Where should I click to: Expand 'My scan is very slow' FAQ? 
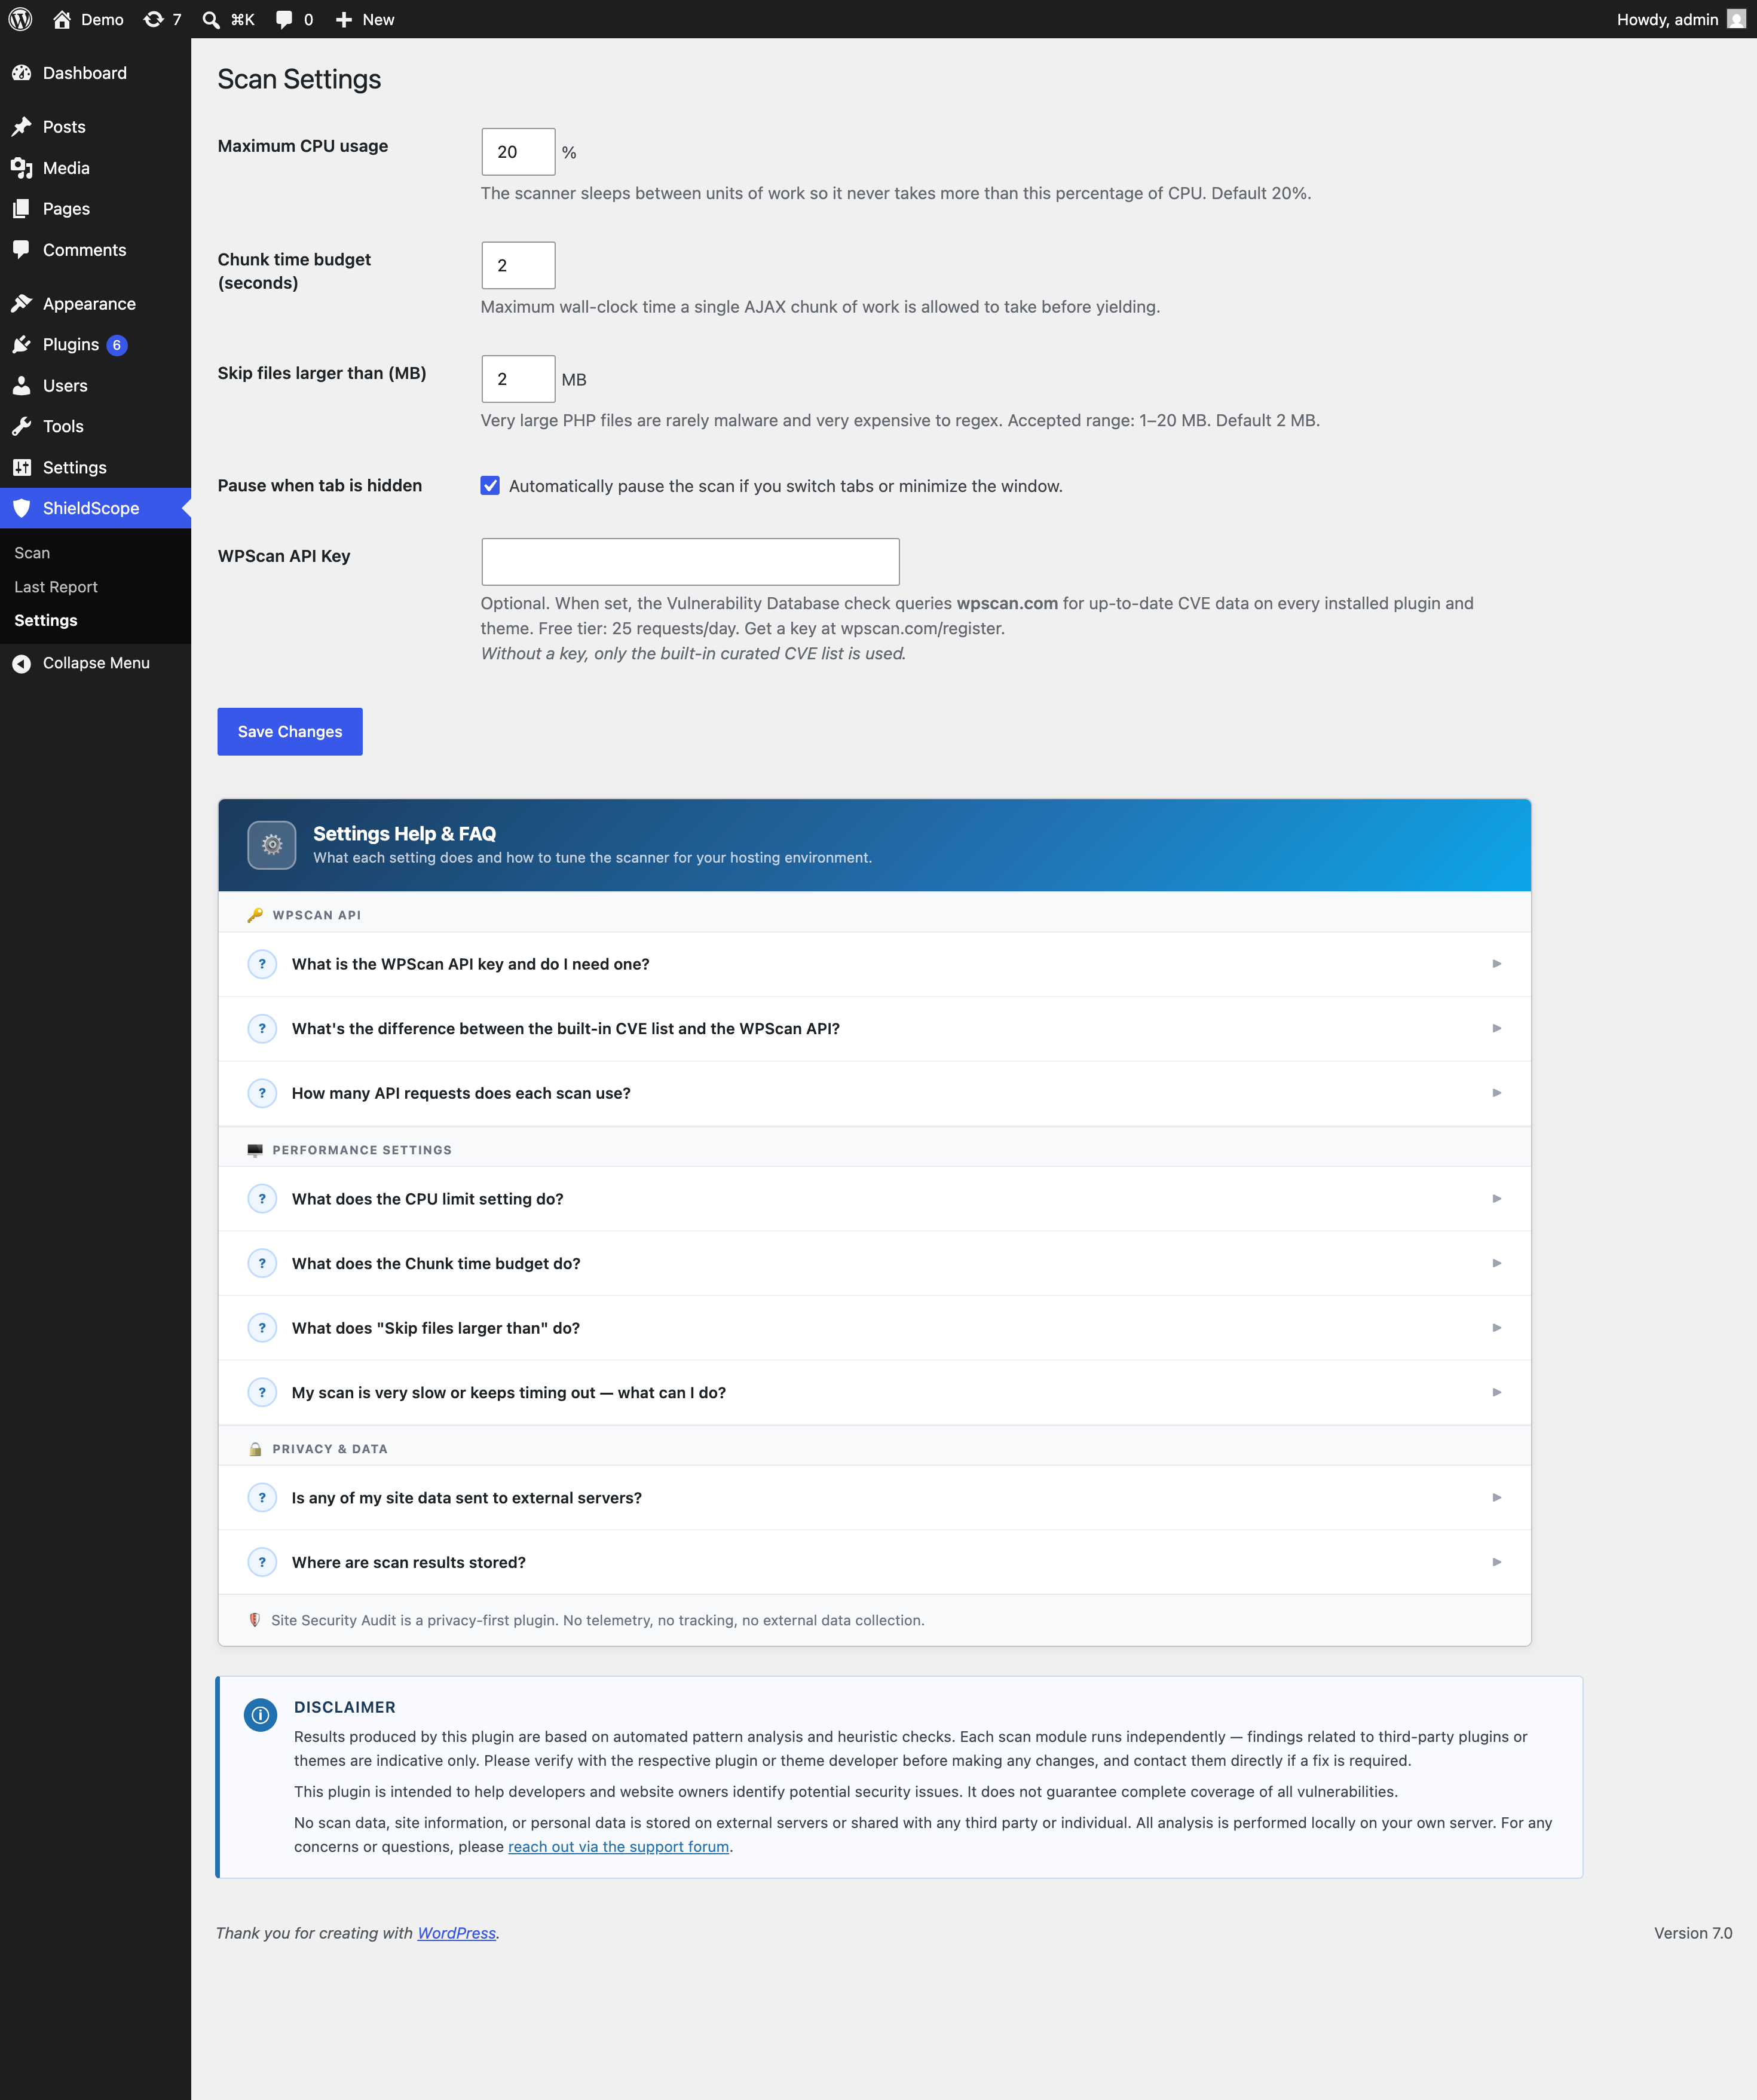(874, 1392)
